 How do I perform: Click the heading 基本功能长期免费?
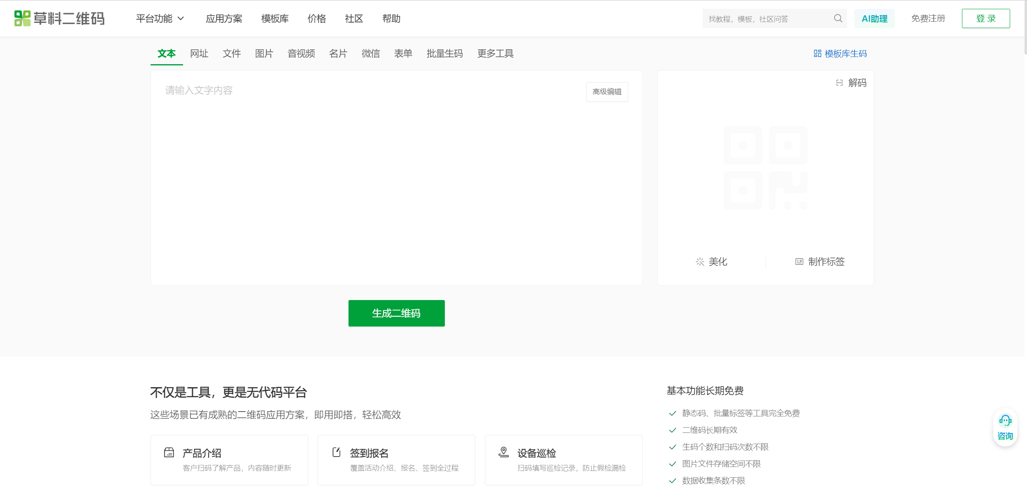(x=705, y=390)
